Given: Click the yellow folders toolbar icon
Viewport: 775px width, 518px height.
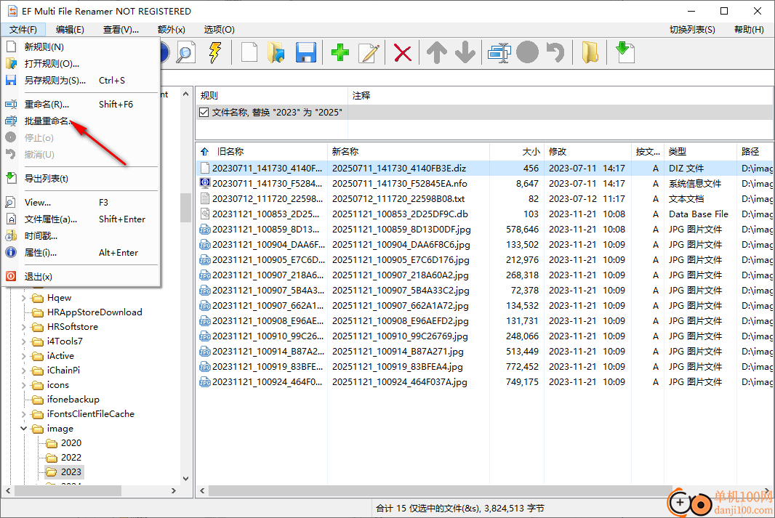Looking at the screenshot, I should point(590,52).
